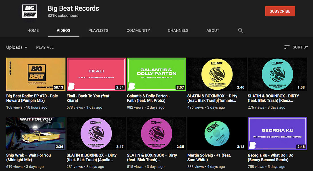Click title Galantis & Dolly Parton - Faith
Viewport: 313px width, 171px height.
coord(149,98)
